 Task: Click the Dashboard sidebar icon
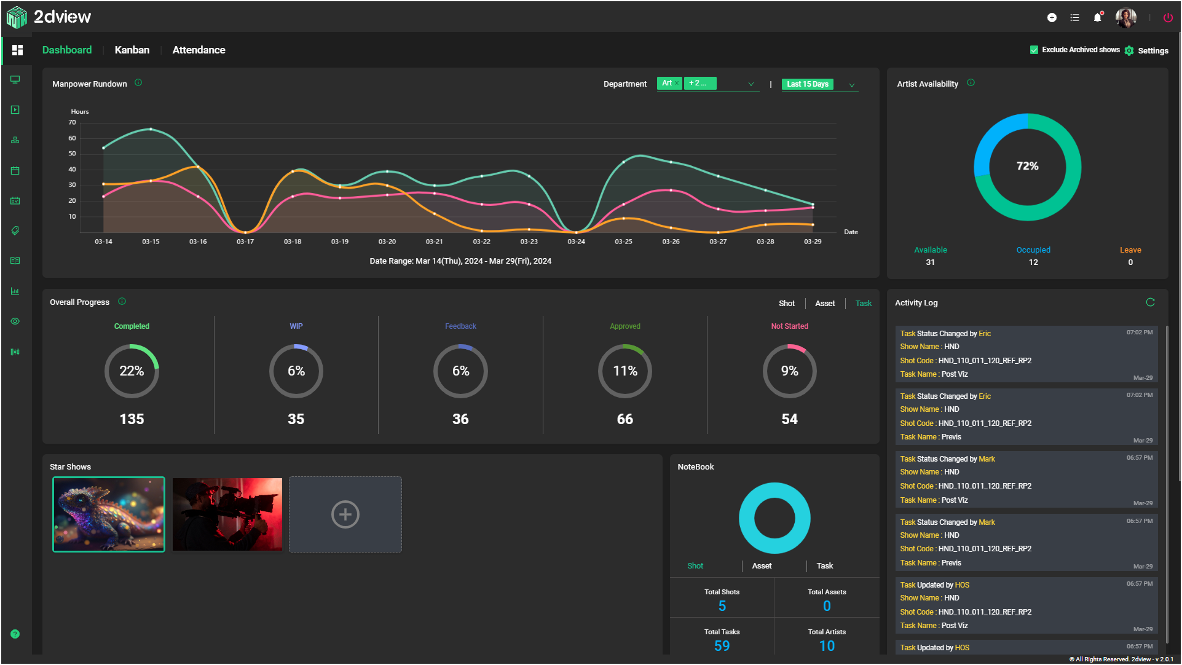pyautogui.click(x=16, y=50)
